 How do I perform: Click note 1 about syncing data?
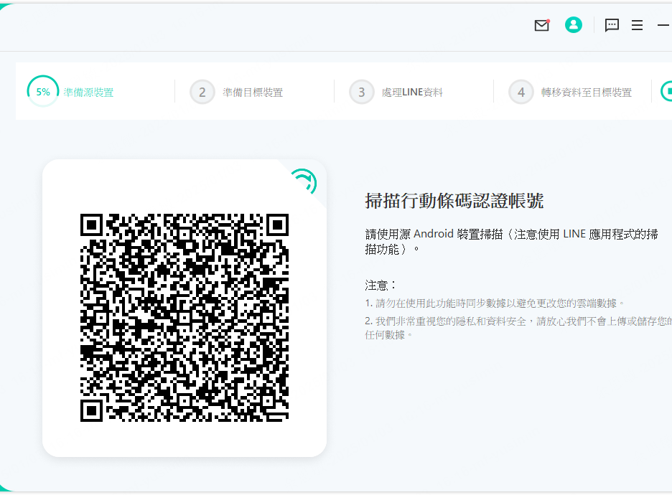(495, 303)
